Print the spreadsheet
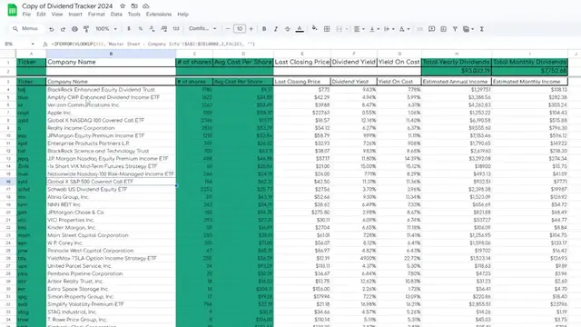The image size is (581, 327). click(74, 29)
